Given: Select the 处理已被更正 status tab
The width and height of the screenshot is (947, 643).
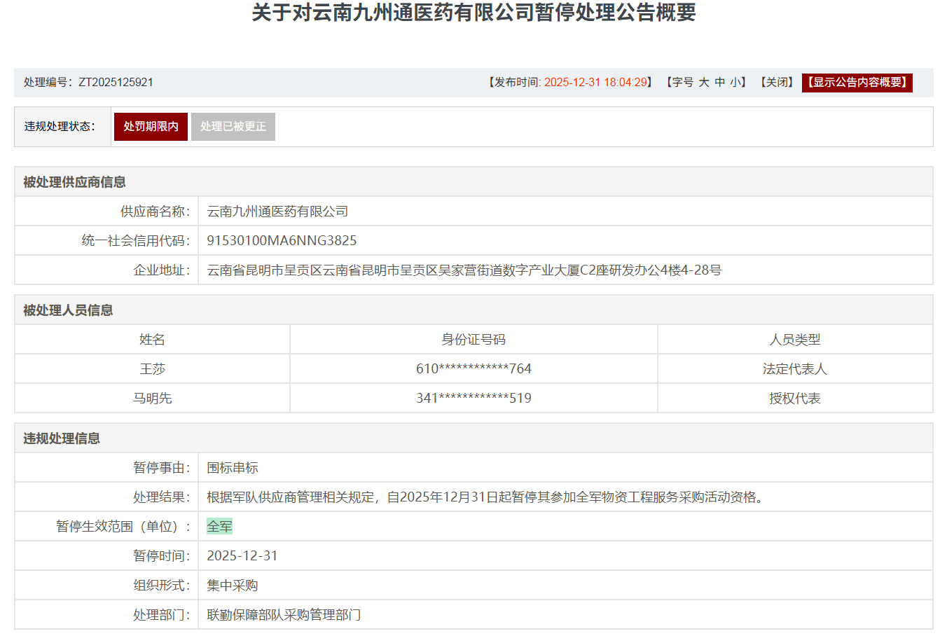Looking at the screenshot, I should point(233,127).
